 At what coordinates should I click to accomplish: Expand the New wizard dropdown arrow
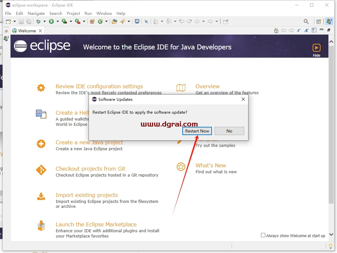[x=14, y=21]
